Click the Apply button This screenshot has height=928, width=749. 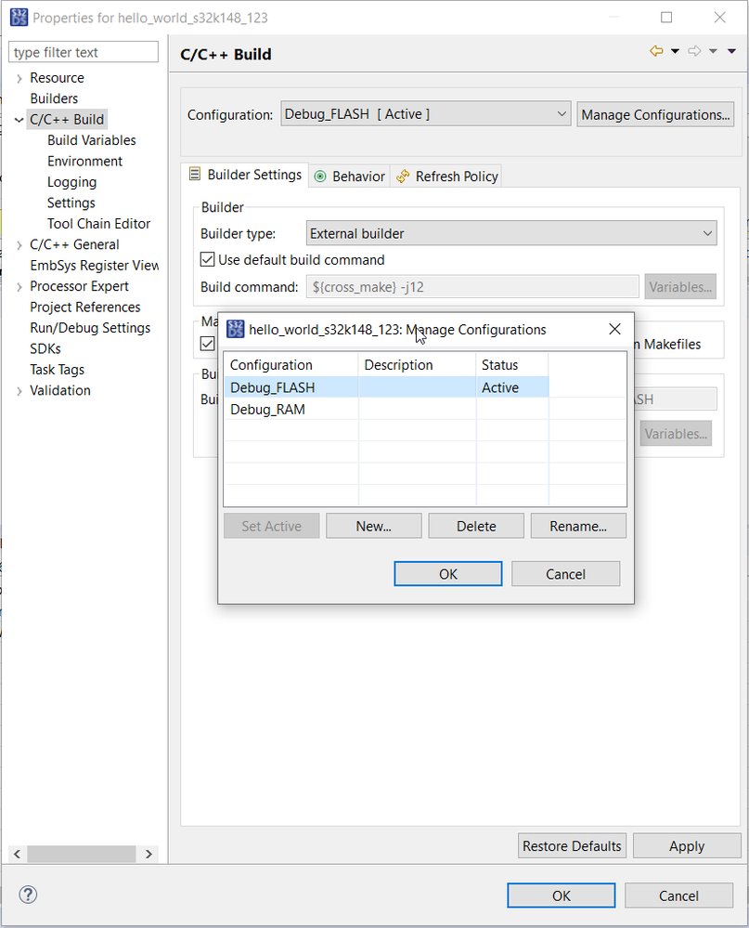(687, 846)
